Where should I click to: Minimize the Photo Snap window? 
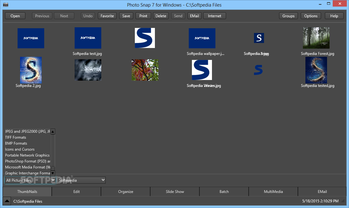(x=320, y=4)
